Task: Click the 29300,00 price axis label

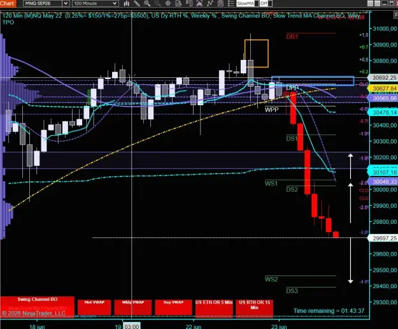Action: coord(385,302)
